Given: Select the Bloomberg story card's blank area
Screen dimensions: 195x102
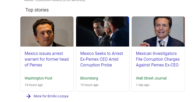Looking at the screenshot, I should (x=103, y=72).
